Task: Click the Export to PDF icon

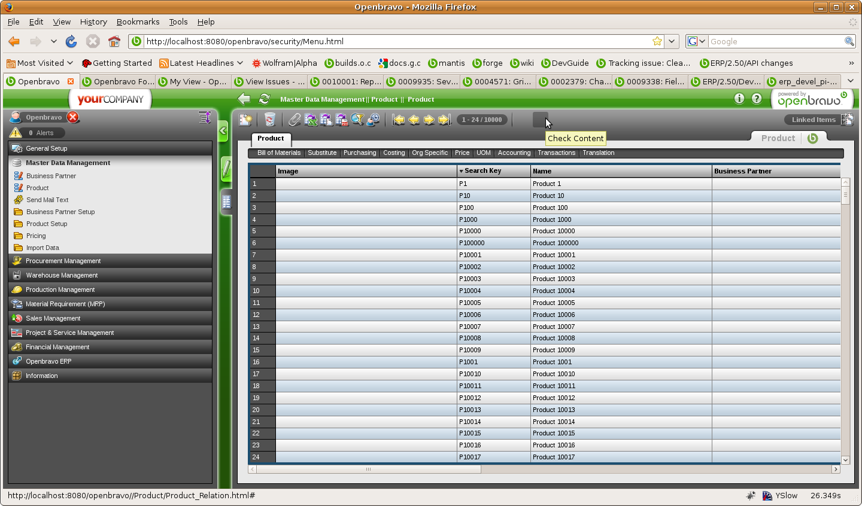Action: pos(342,120)
